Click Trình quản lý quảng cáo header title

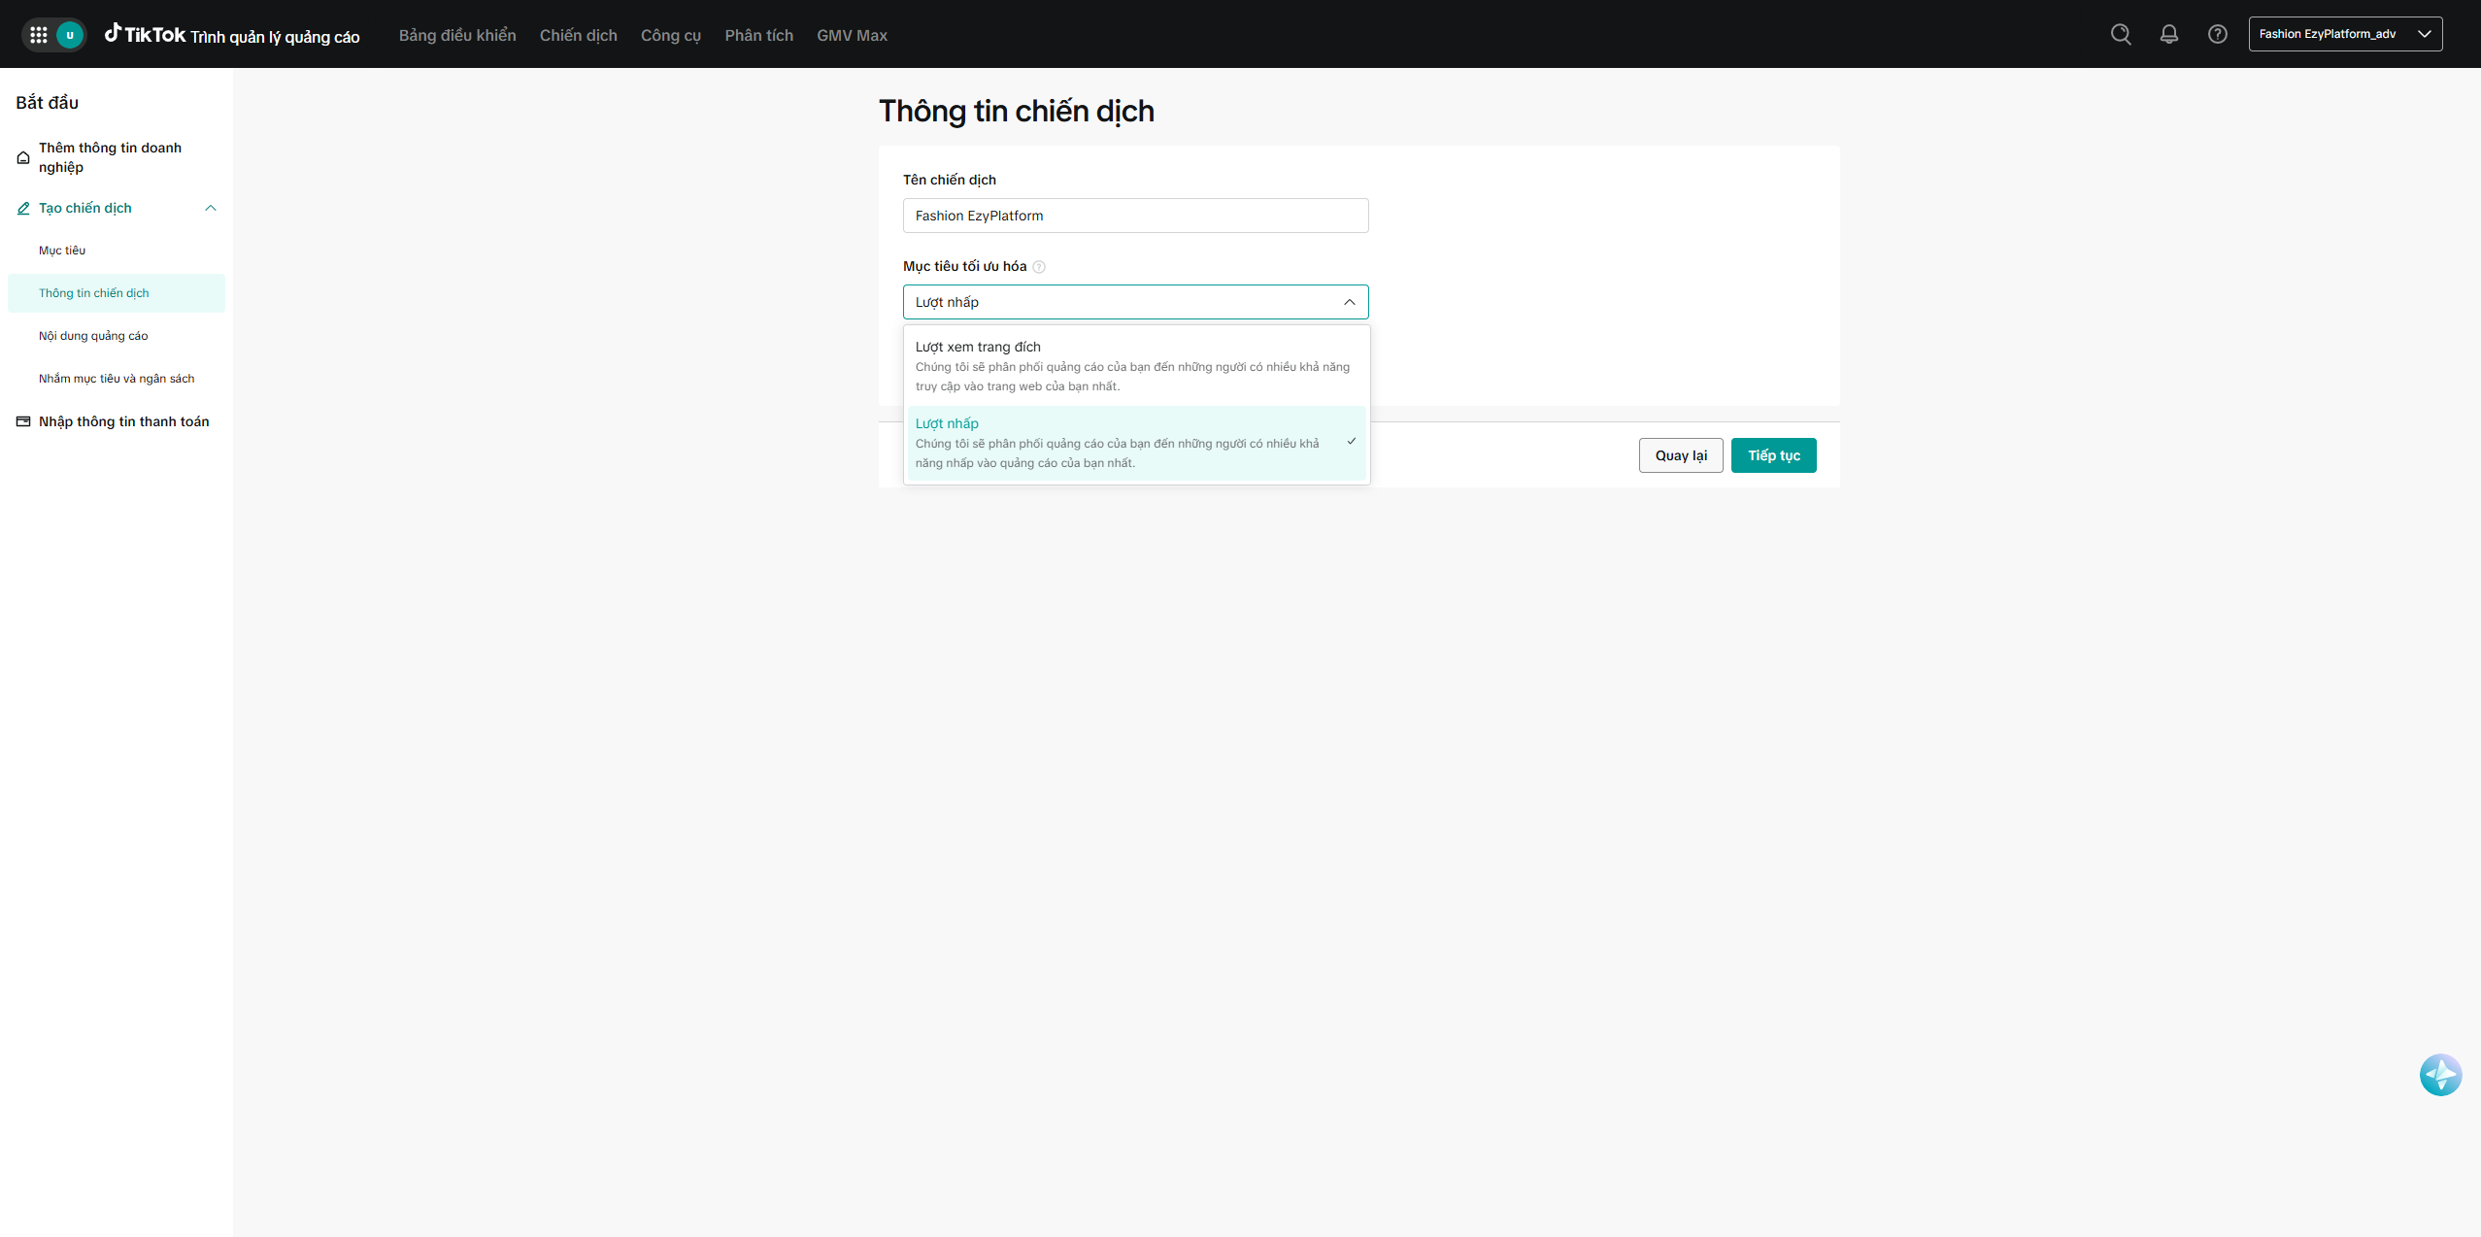pyautogui.click(x=275, y=37)
